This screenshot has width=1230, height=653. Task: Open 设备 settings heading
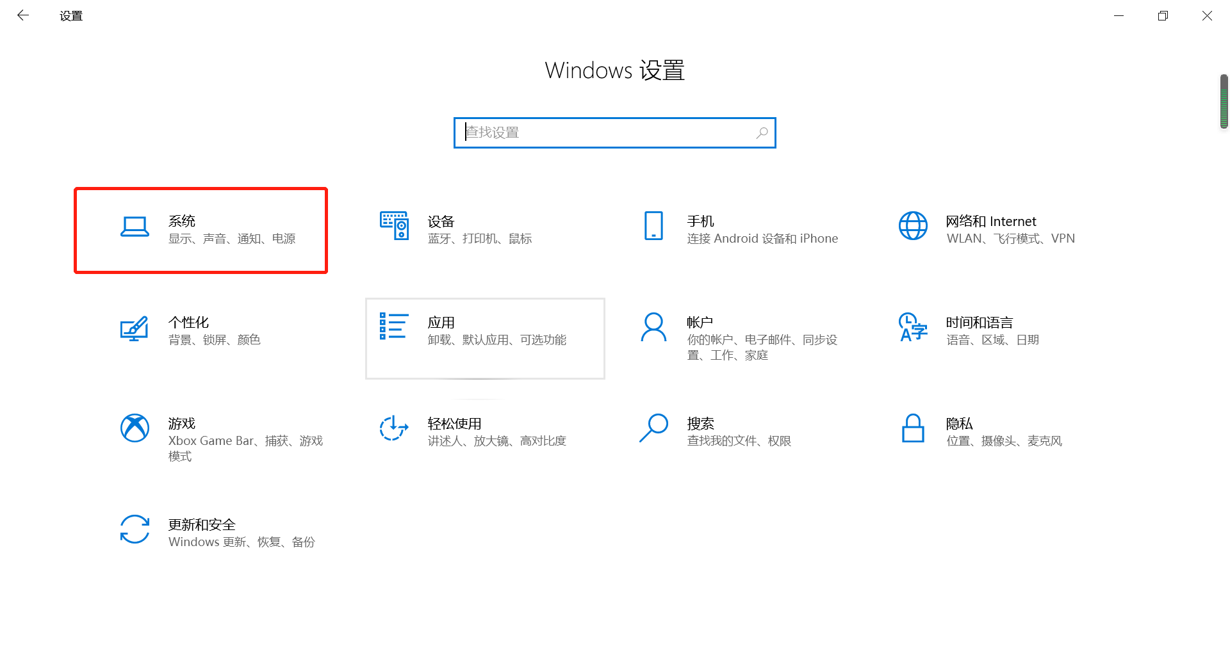[441, 222]
